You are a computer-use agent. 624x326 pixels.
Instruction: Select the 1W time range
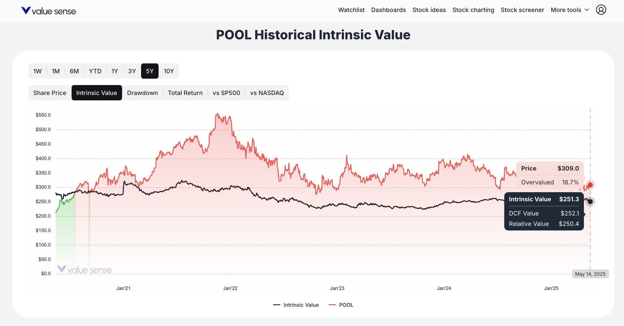[37, 71]
